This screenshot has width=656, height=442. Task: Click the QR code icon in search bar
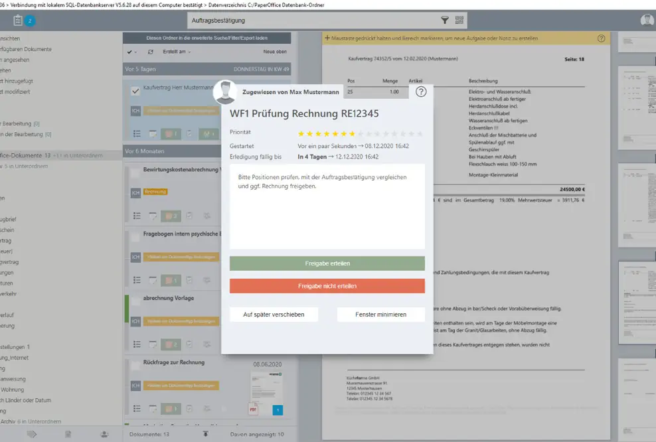pyautogui.click(x=459, y=20)
